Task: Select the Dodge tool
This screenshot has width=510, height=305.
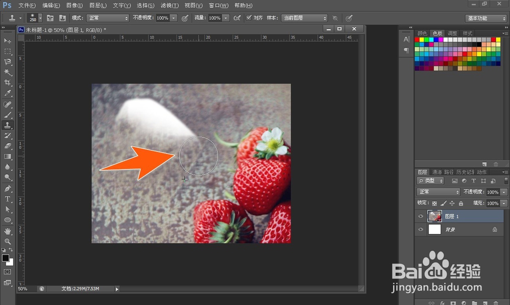Action: [7, 177]
